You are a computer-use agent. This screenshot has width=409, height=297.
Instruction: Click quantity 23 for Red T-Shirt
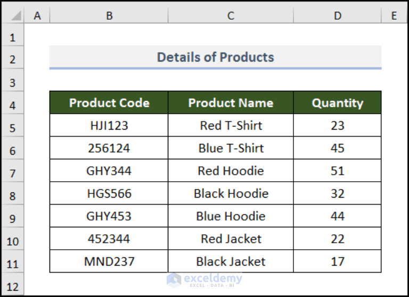(337, 125)
